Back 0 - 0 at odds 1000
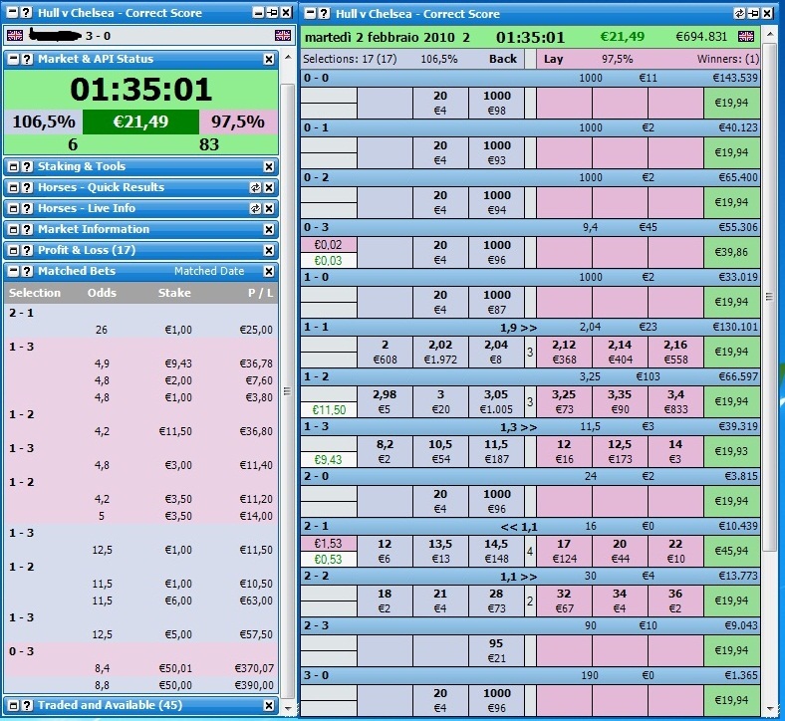Screen dimensions: 785x721 click(x=496, y=104)
